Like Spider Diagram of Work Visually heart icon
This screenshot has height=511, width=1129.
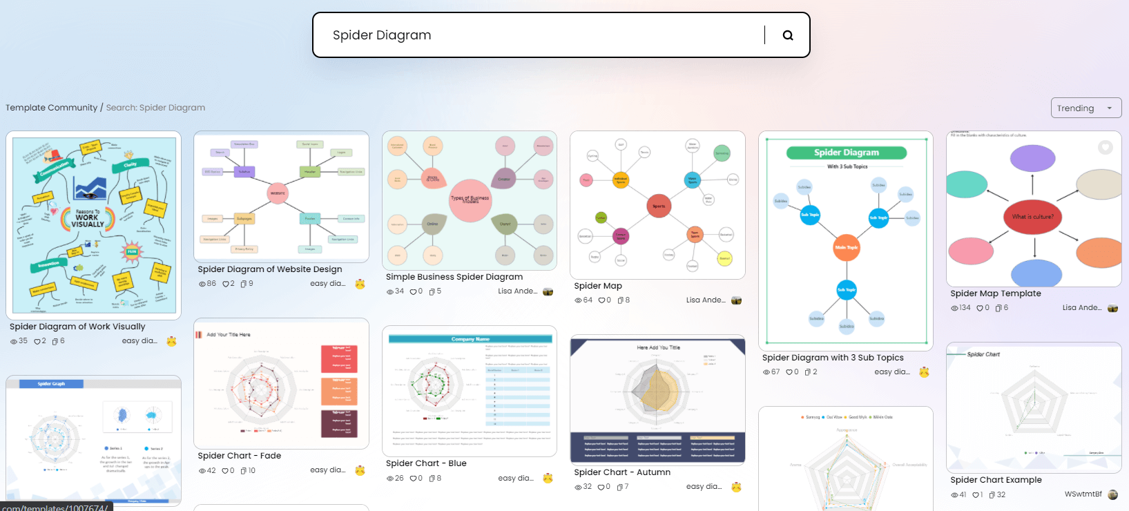pos(37,341)
